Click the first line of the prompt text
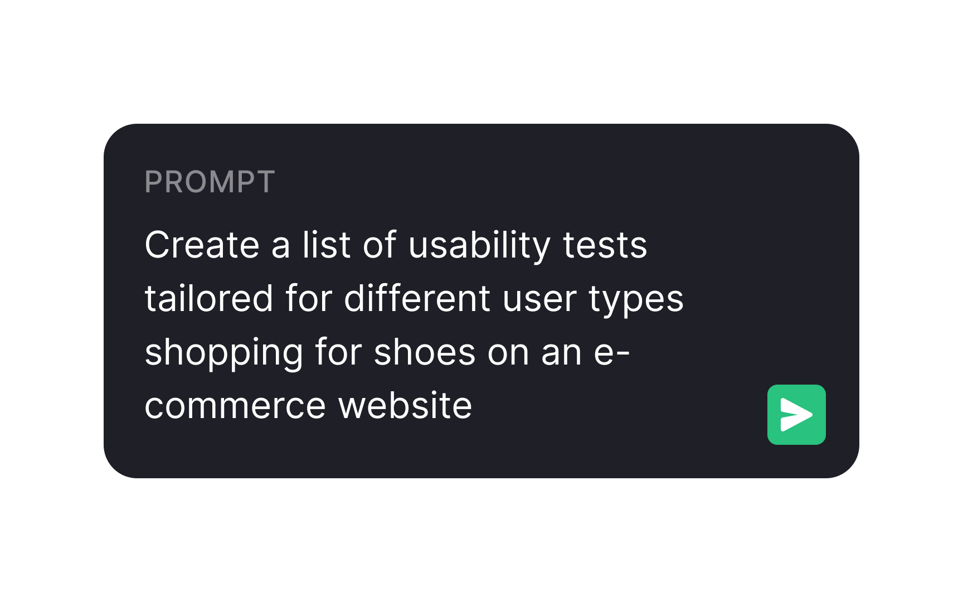Screen dimensions: 963x602 coord(396,244)
